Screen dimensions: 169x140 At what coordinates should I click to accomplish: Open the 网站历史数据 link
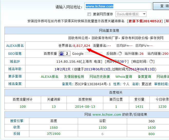tap(100, 77)
